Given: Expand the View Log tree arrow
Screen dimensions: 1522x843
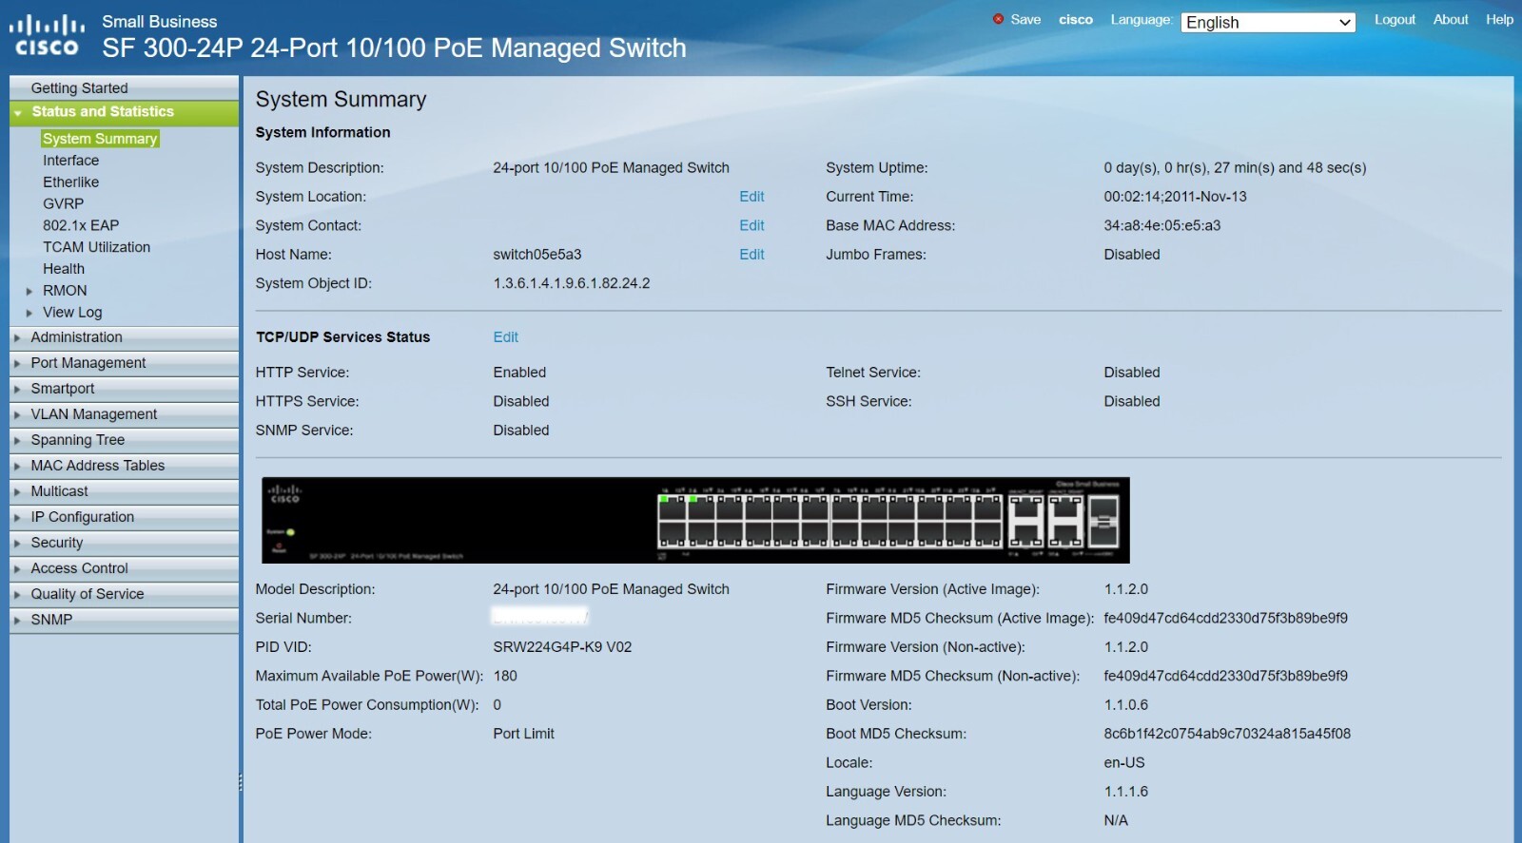Looking at the screenshot, I should point(29,313).
